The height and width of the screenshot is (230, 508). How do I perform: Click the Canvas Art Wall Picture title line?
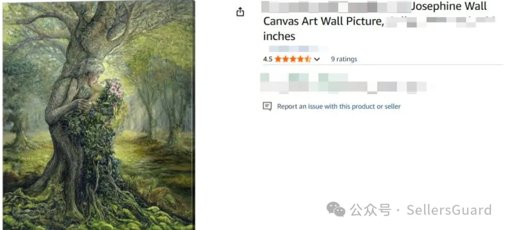[x=322, y=21]
